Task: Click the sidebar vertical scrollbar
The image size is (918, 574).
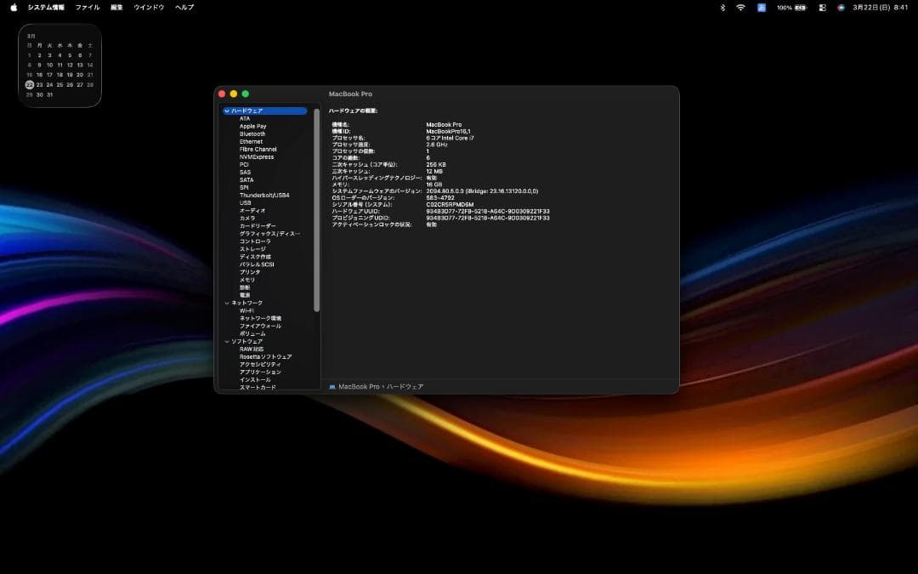Action: click(x=317, y=210)
